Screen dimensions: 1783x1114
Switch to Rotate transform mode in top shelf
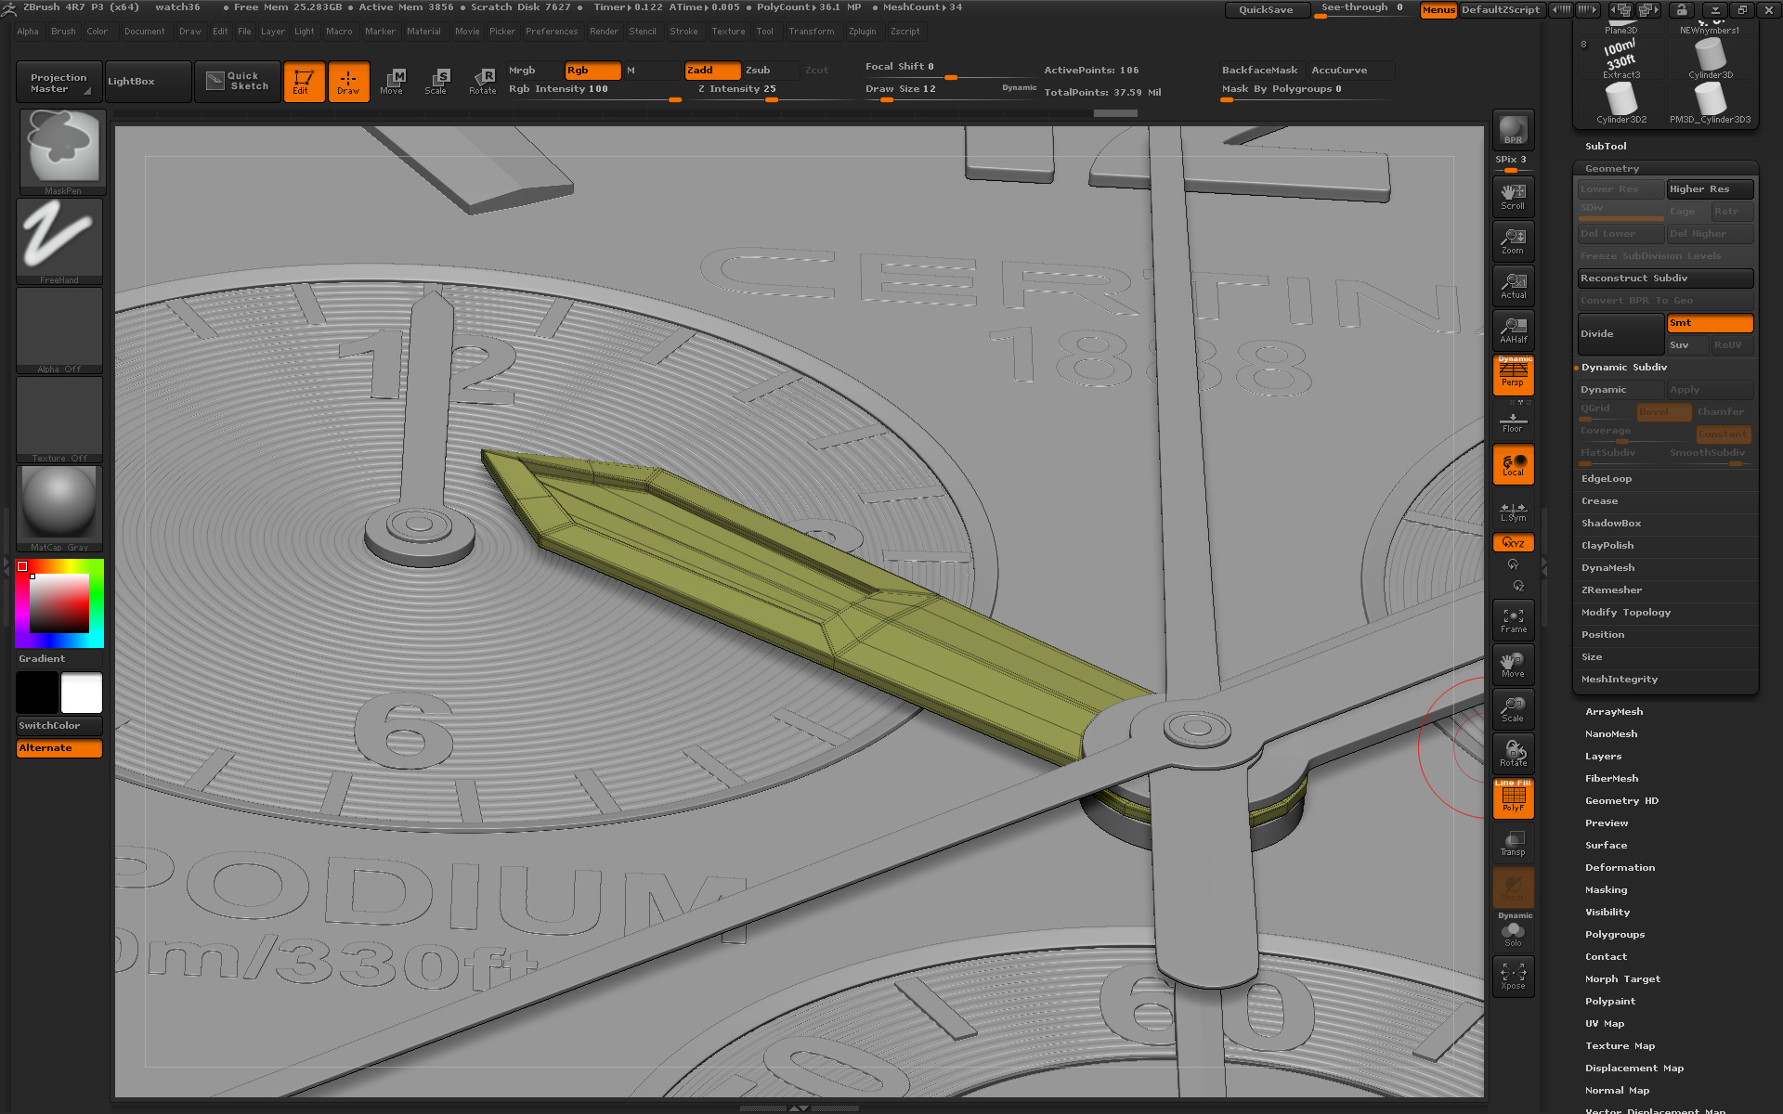click(x=482, y=82)
